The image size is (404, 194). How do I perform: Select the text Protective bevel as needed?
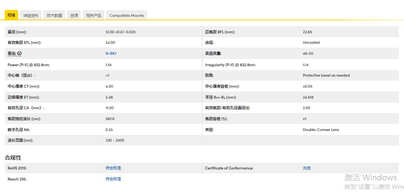[x=326, y=75]
